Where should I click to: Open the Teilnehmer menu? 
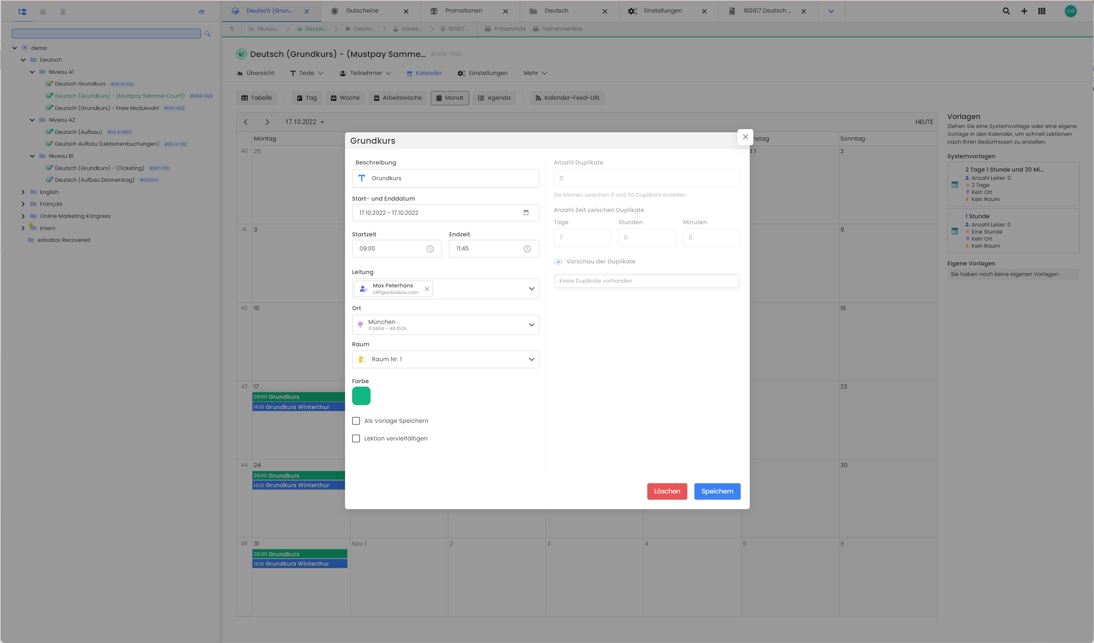[x=365, y=73]
